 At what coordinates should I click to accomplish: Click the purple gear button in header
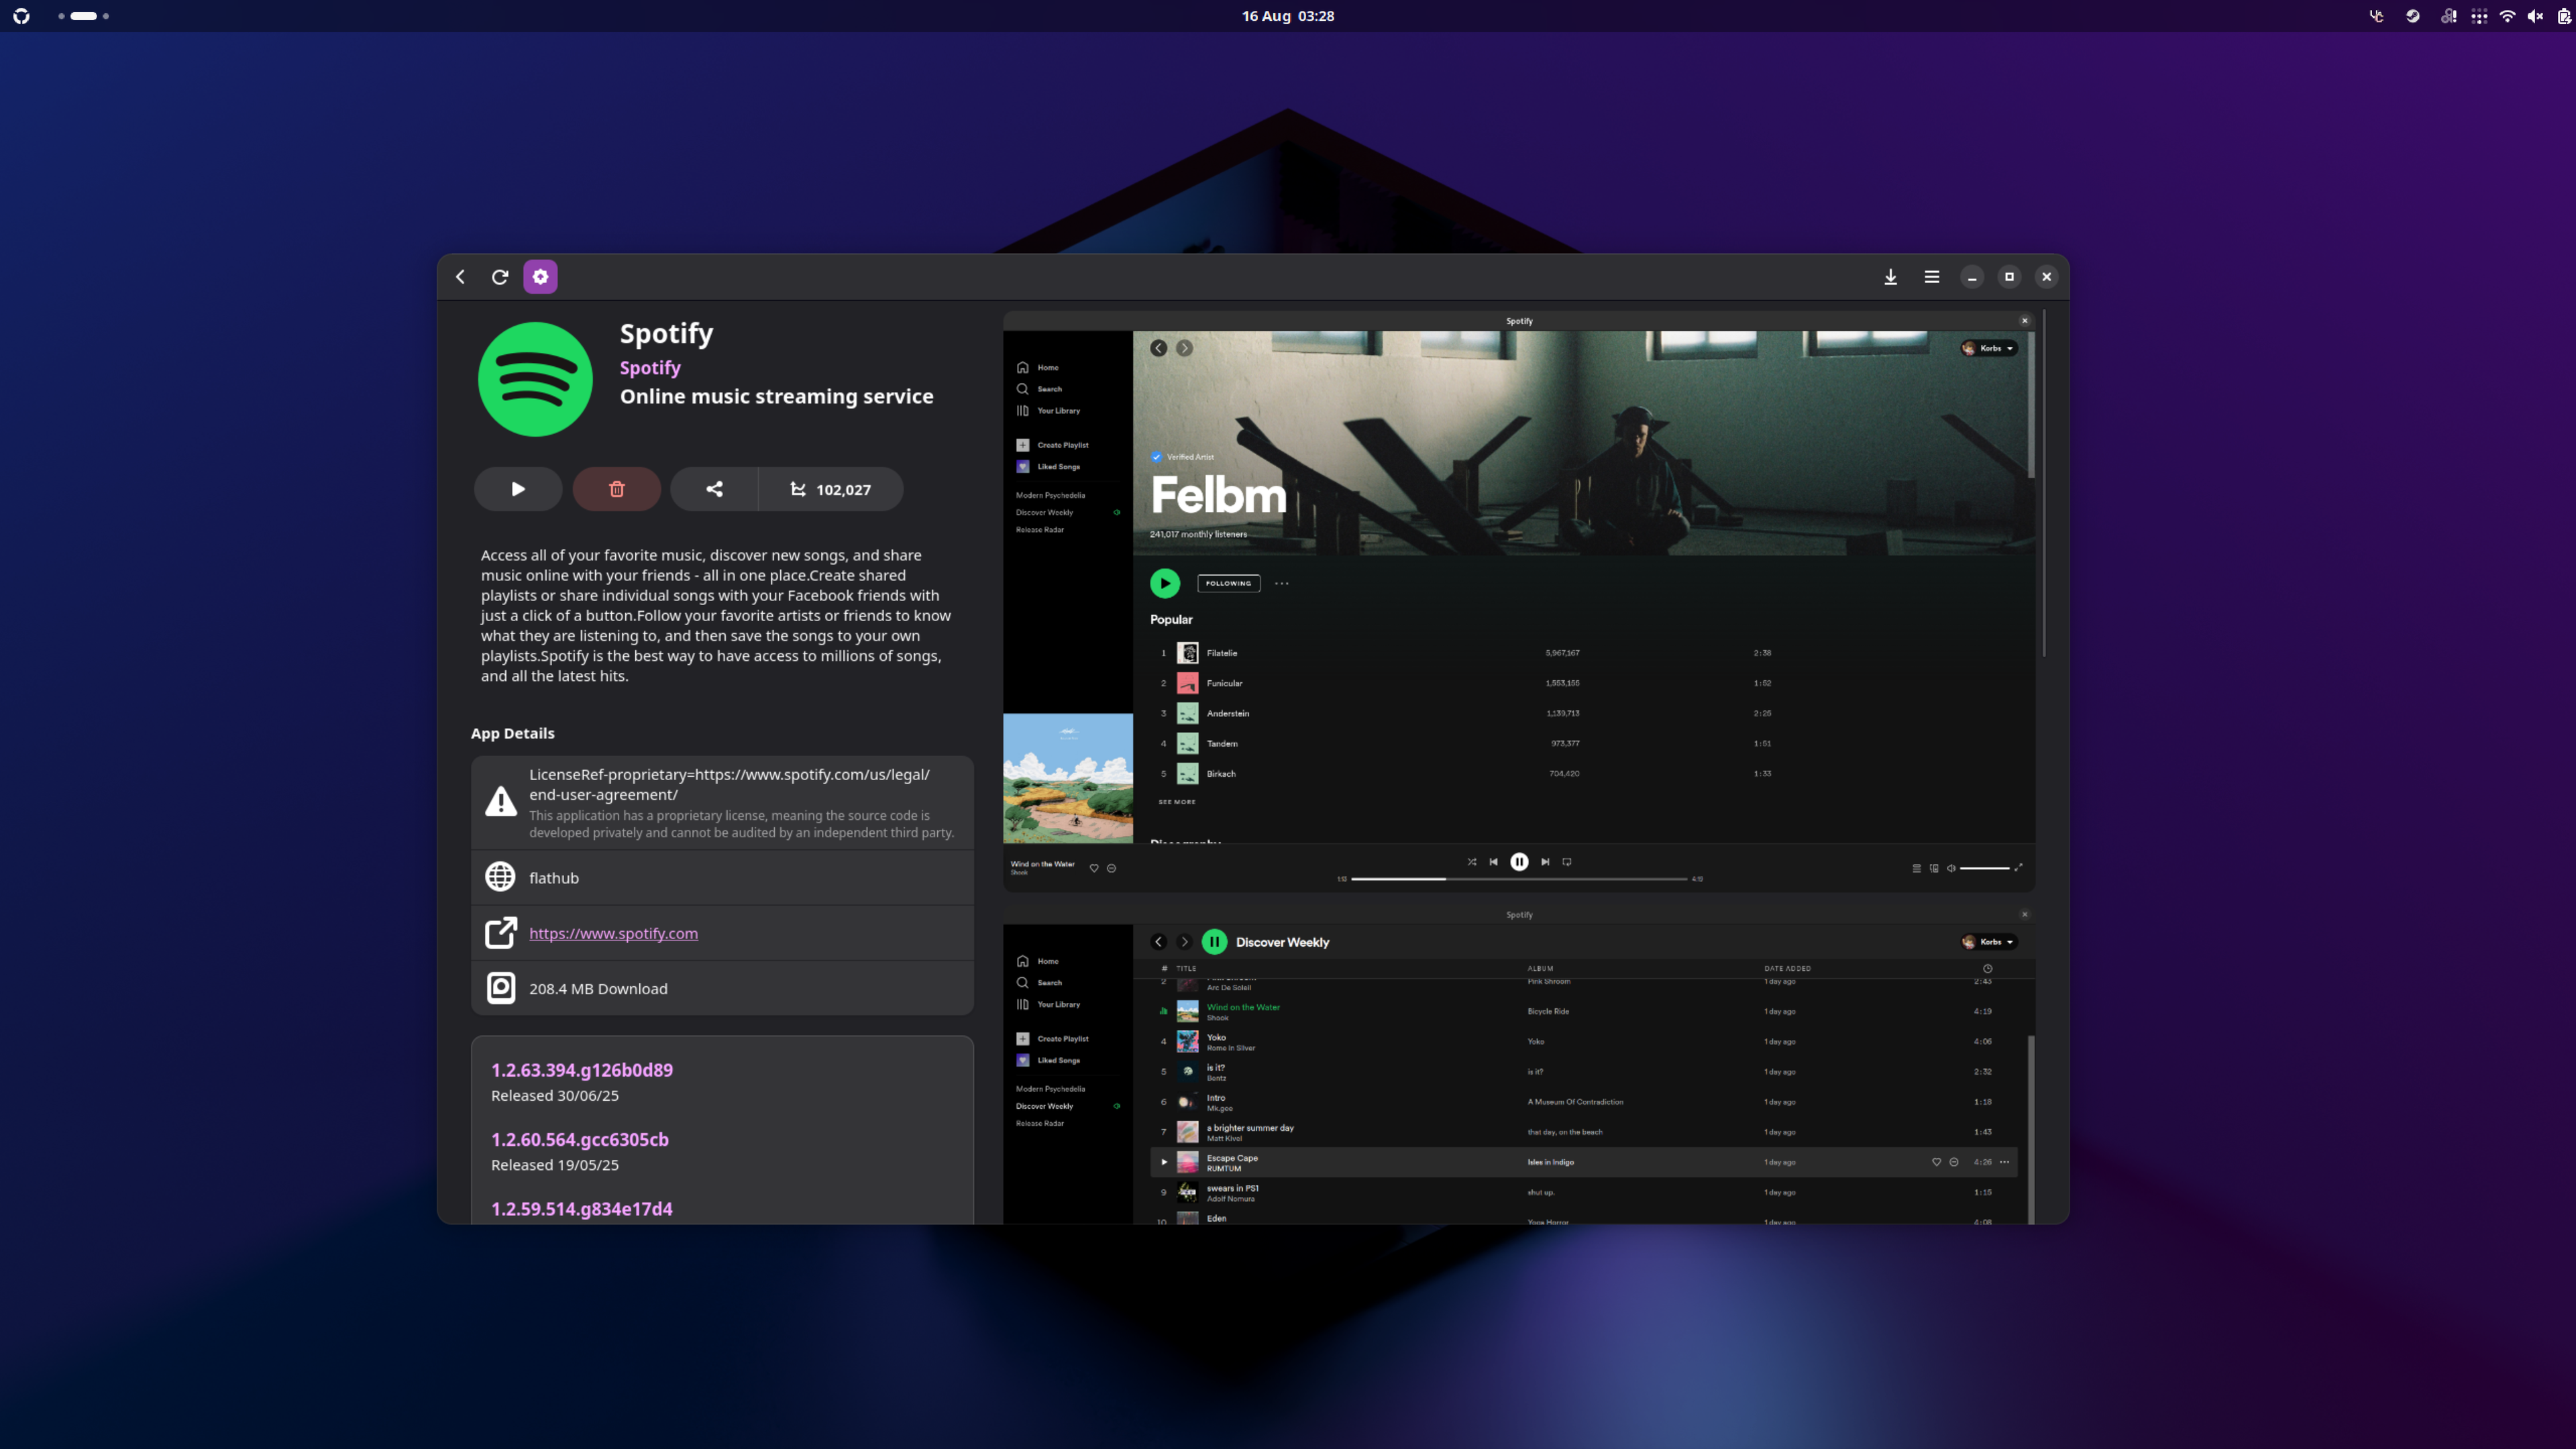pos(540,277)
